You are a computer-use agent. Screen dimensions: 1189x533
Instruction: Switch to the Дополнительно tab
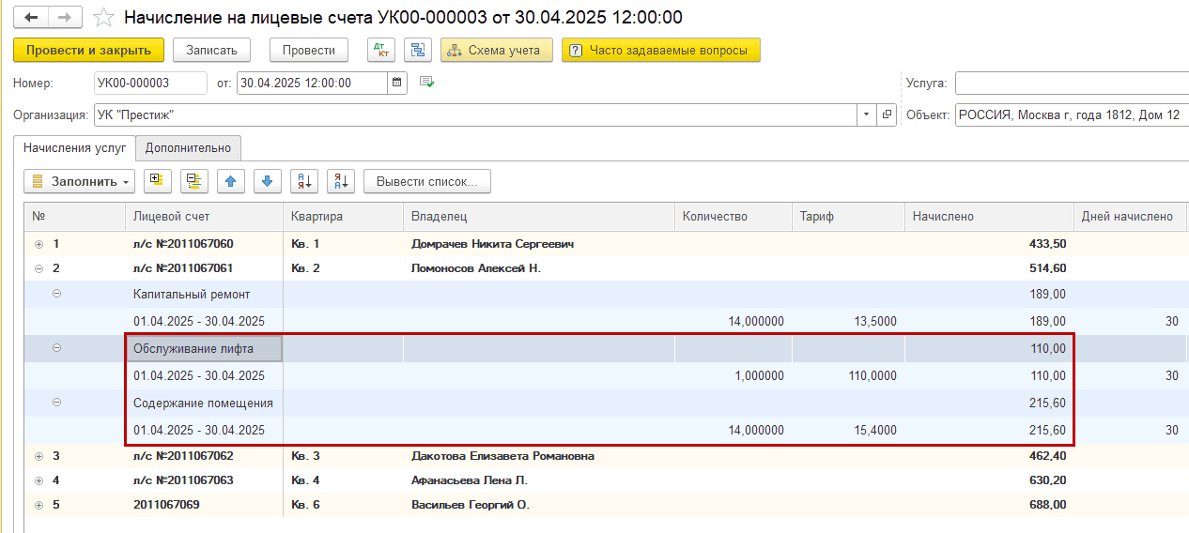(188, 148)
